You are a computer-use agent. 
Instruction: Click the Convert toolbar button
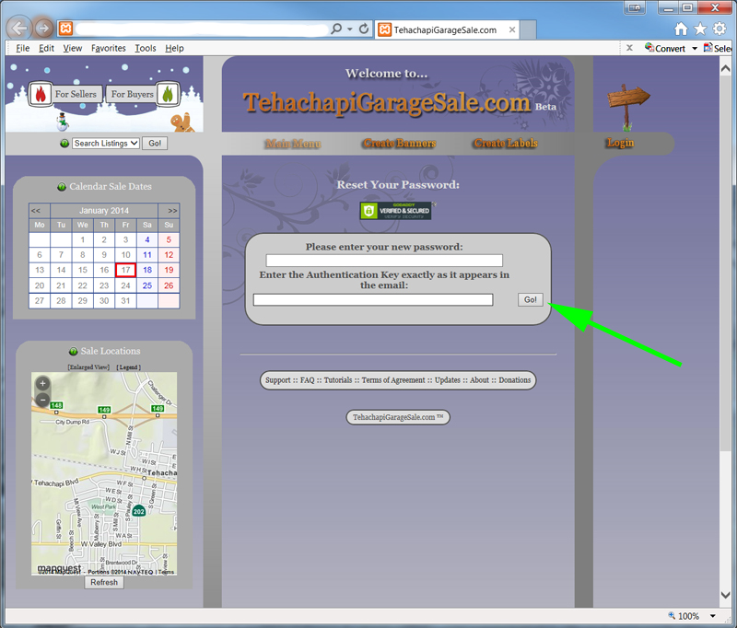pos(665,48)
